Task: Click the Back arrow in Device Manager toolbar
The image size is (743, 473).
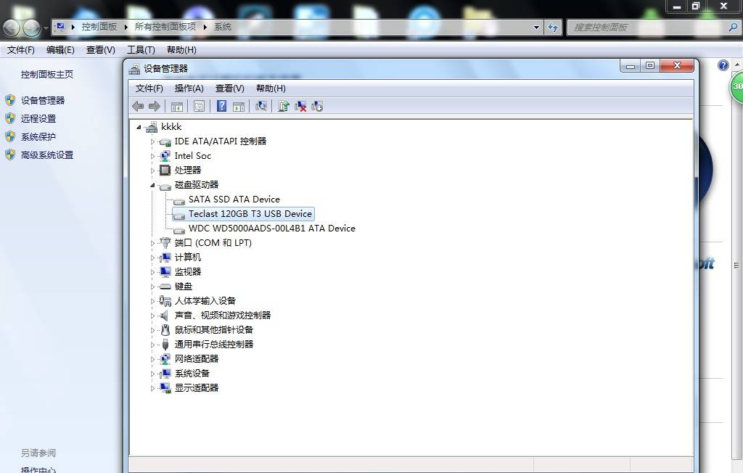Action: point(138,106)
